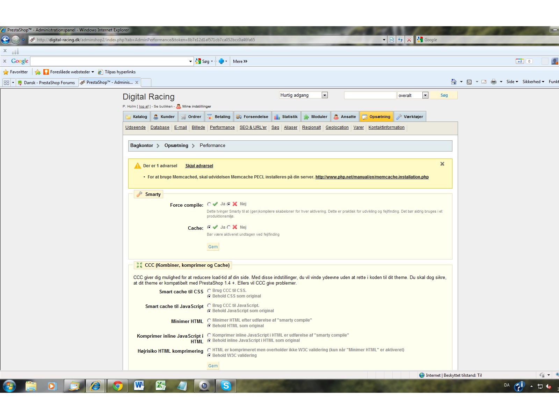Click the Mine indstillinger link
Image resolution: width=559 pixels, height=419 pixels.
(197, 106)
